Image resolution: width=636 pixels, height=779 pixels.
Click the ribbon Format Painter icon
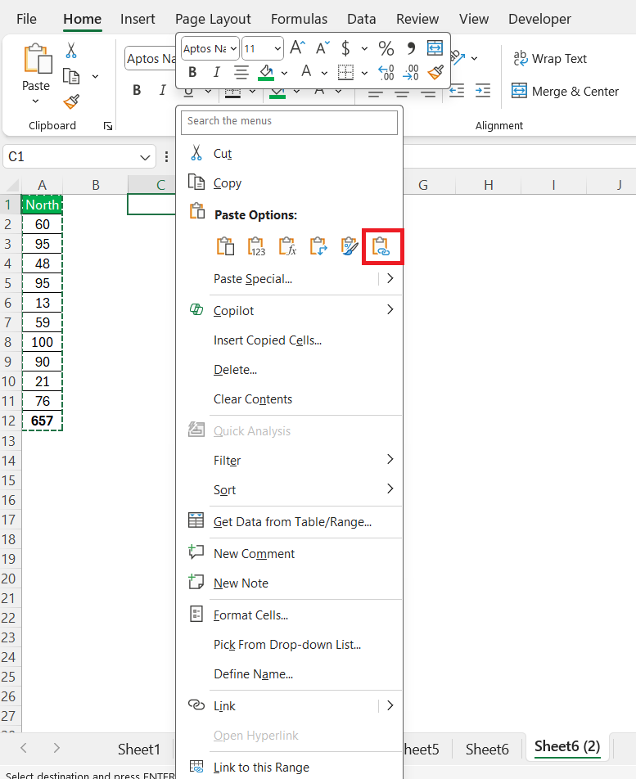71,101
